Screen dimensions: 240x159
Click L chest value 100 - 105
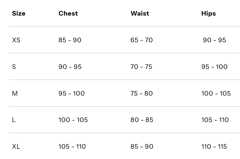click(73, 120)
